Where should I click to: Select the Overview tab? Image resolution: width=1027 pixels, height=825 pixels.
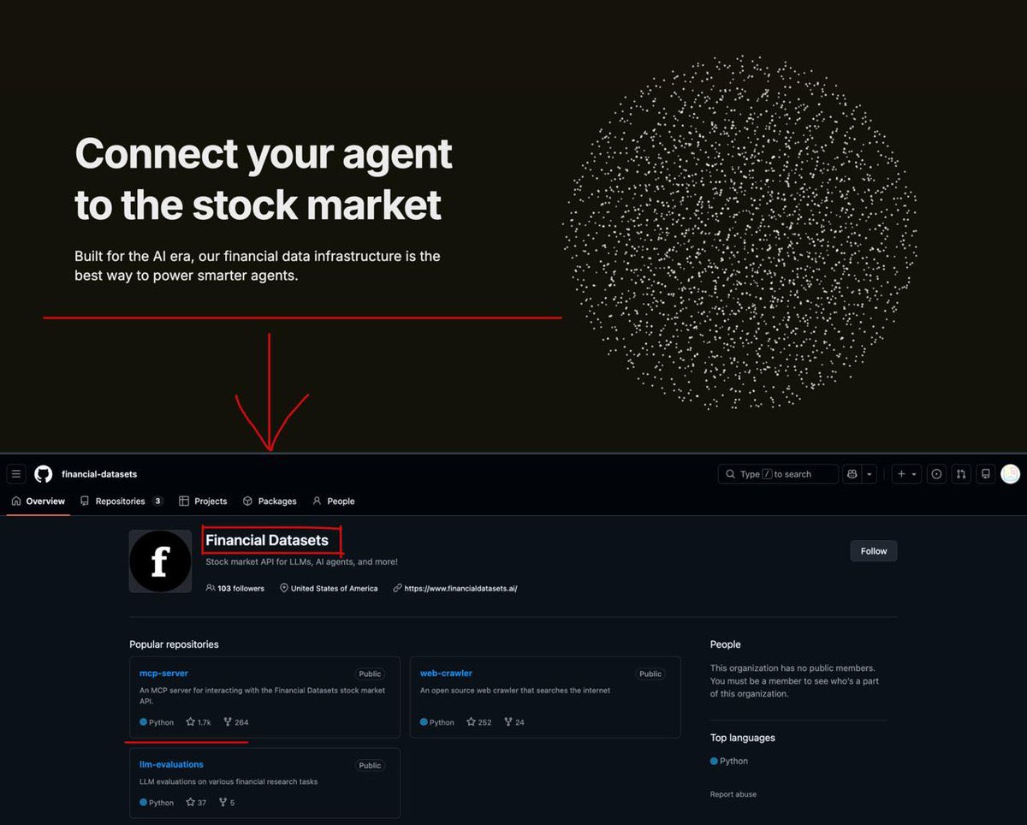coord(39,502)
